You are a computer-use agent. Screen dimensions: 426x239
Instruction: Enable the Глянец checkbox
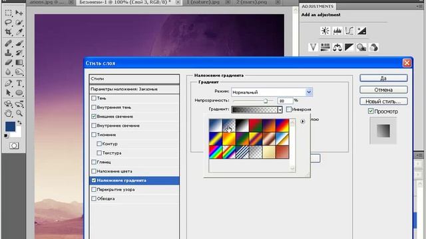94,162
